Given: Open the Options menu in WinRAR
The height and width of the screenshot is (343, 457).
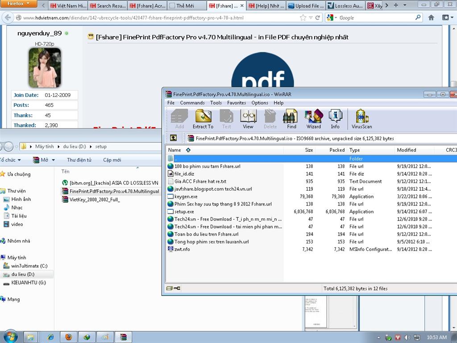Looking at the screenshot, I should [x=260, y=103].
